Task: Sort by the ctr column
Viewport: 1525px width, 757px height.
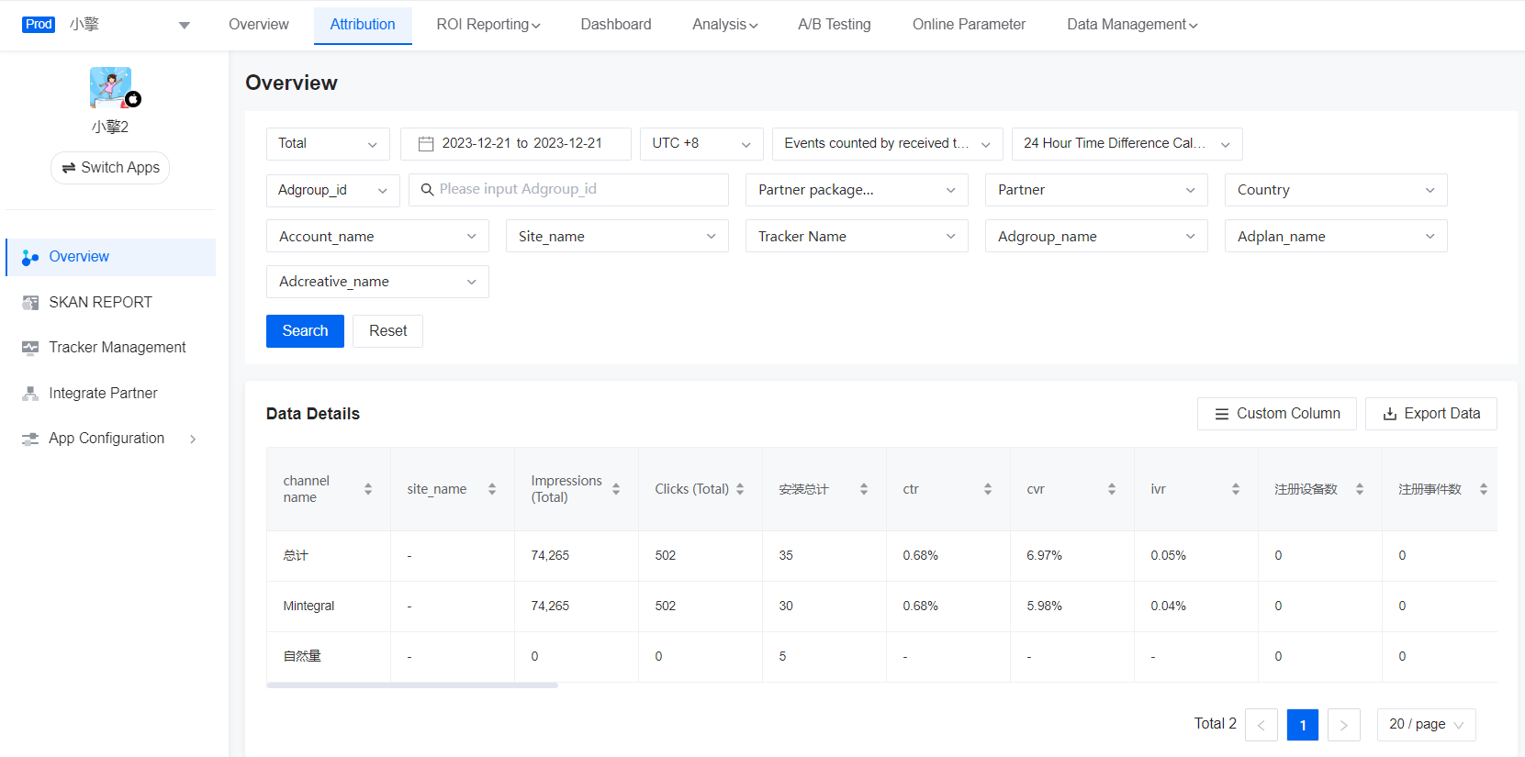Action: click(987, 489)
